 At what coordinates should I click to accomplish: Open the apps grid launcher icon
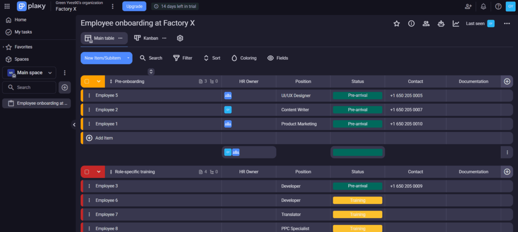(7, 6)
